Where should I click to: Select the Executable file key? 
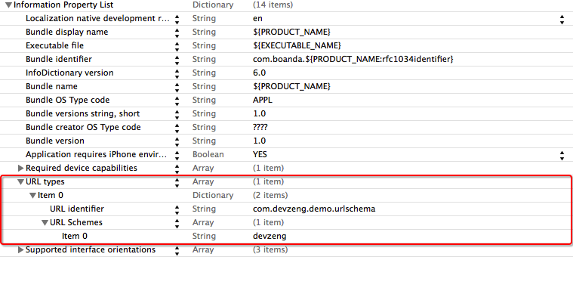[x=54, y=45]
